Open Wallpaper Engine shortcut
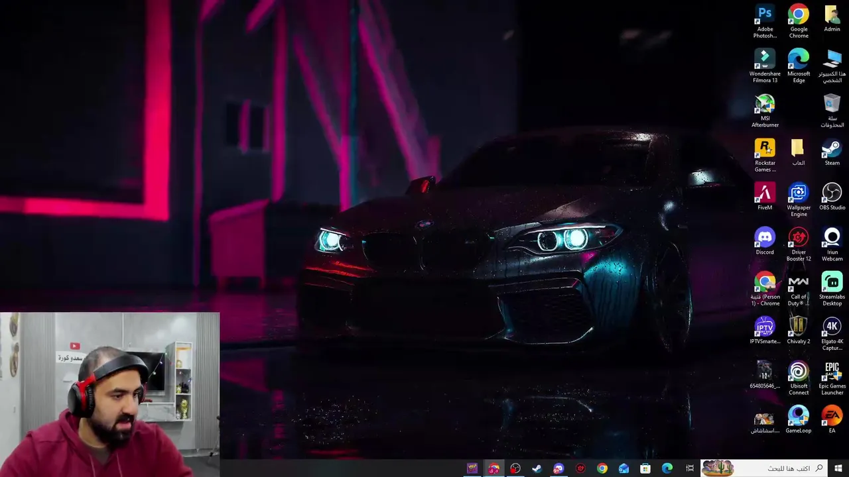849x477 pixels. pyautogui.click(x=799, y=200)
